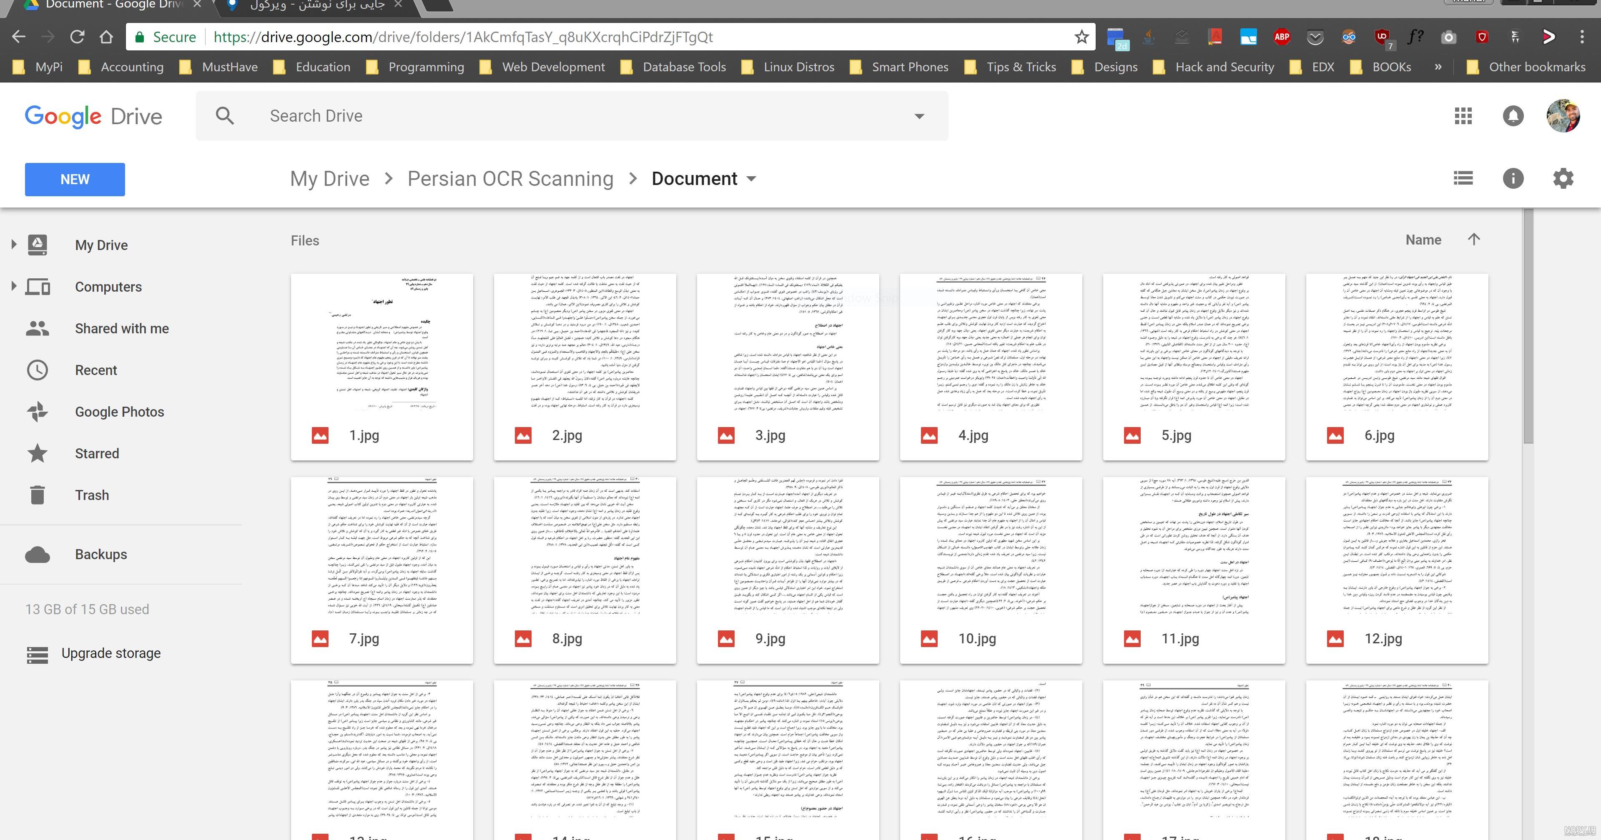Bookmark this page with the star icon
The image size is (1601, 840).
1082,37
